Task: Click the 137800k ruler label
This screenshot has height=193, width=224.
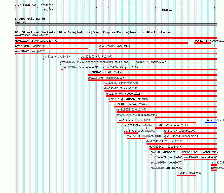Action: click(167, 10)
